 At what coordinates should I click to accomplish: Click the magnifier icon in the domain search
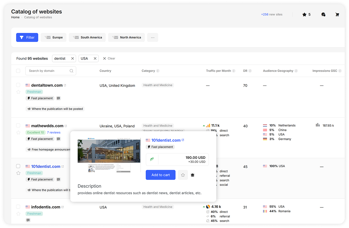72,71
